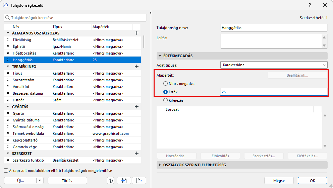The image size is (333, 188).
Task: Click reorder handle of Gyártó row
Action: (x=8, y=113)
